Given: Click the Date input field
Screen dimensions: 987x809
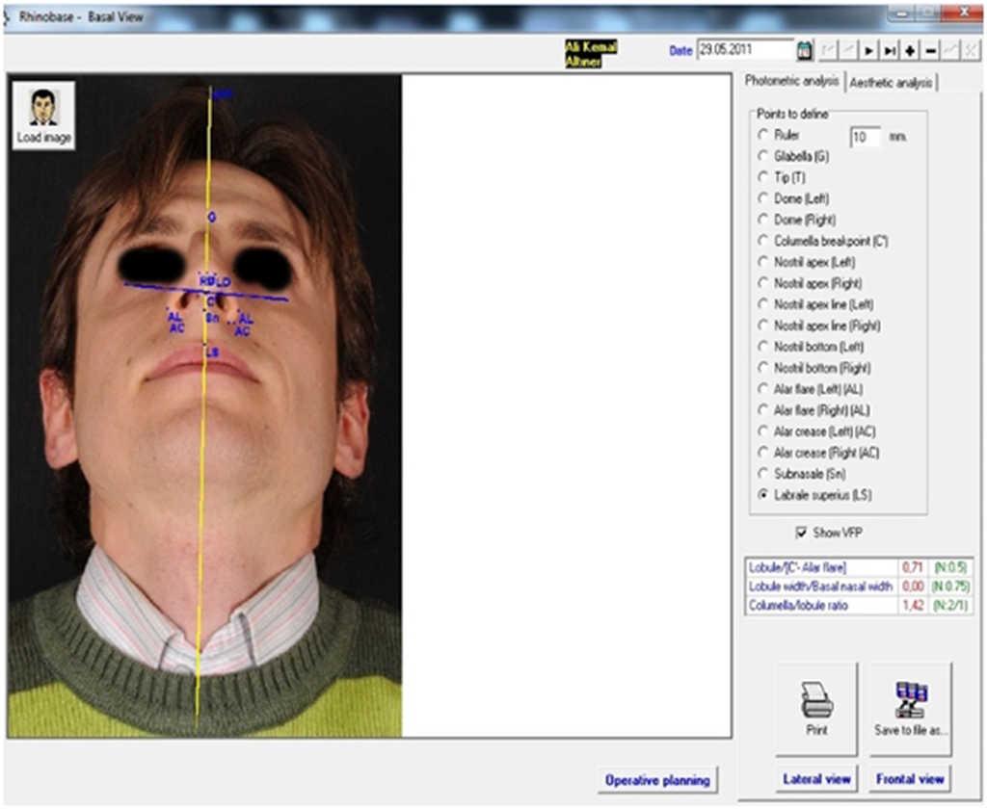Looking at the screenshot, I should (744, 50).
